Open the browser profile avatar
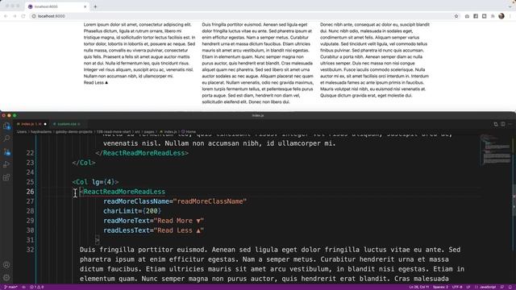The width and height of the screenshot is (516, 290). point(501,16)
